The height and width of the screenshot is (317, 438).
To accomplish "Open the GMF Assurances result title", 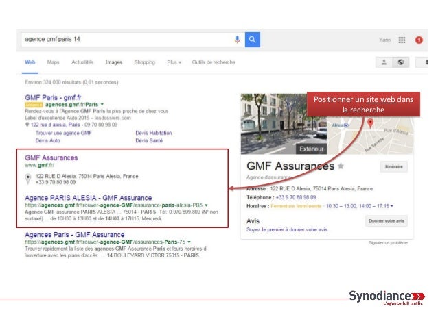I will tap(51, 157).
